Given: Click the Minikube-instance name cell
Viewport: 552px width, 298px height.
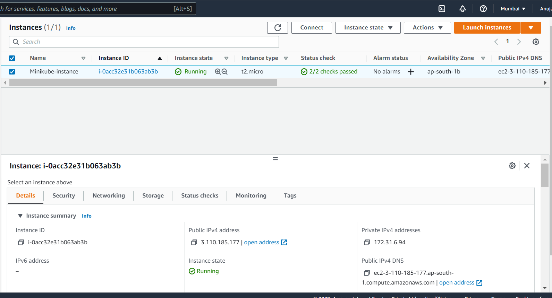Looking at the screenshot, I should coord(54,72).
